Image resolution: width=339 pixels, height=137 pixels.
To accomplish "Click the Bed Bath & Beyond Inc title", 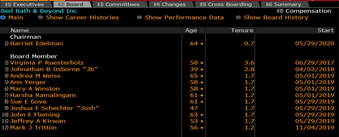I will tap(39, 11).
